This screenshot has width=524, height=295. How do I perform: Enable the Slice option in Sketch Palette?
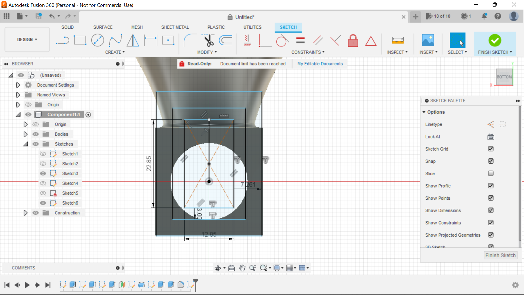tap(491, 173)
